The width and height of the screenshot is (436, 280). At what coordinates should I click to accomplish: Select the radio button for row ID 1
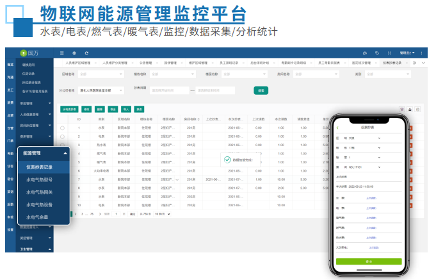[x=62, y=128]
